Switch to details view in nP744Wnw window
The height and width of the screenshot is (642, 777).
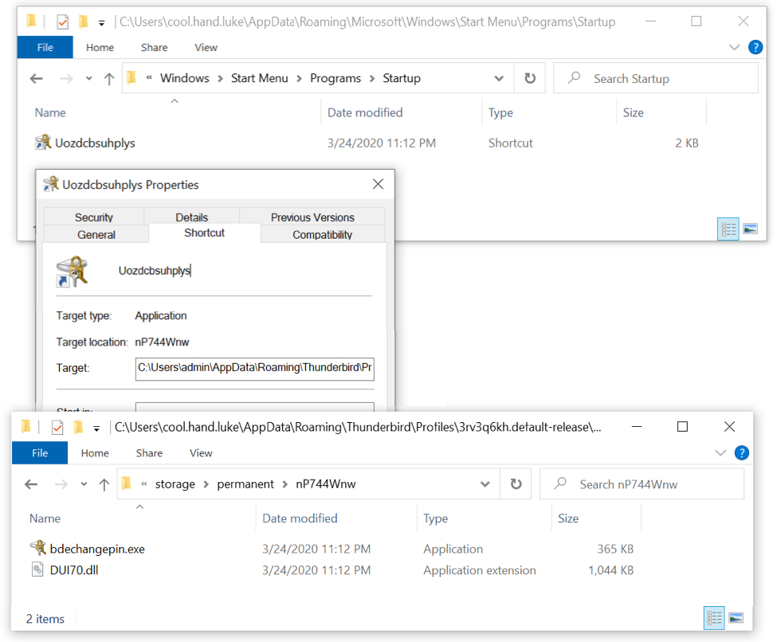(714, 617)
